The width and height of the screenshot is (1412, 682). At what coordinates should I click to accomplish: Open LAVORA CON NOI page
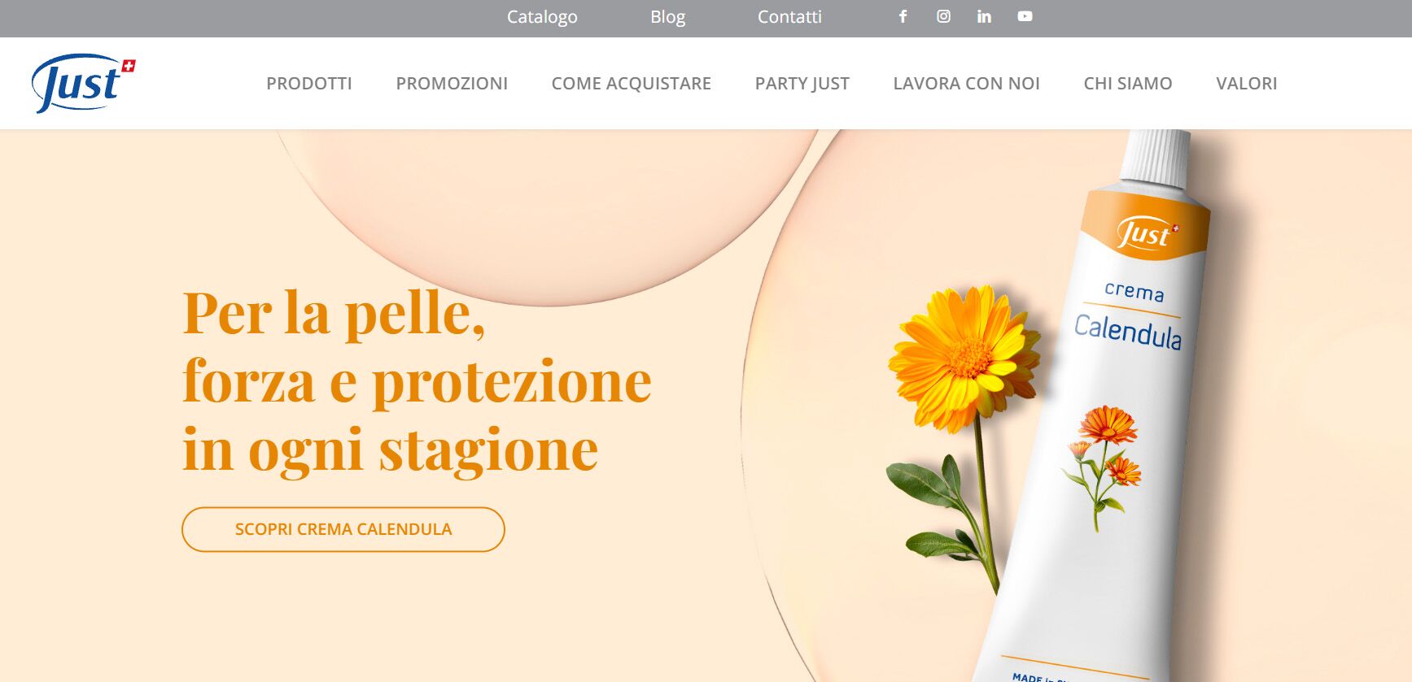click(x=967, y=83)
